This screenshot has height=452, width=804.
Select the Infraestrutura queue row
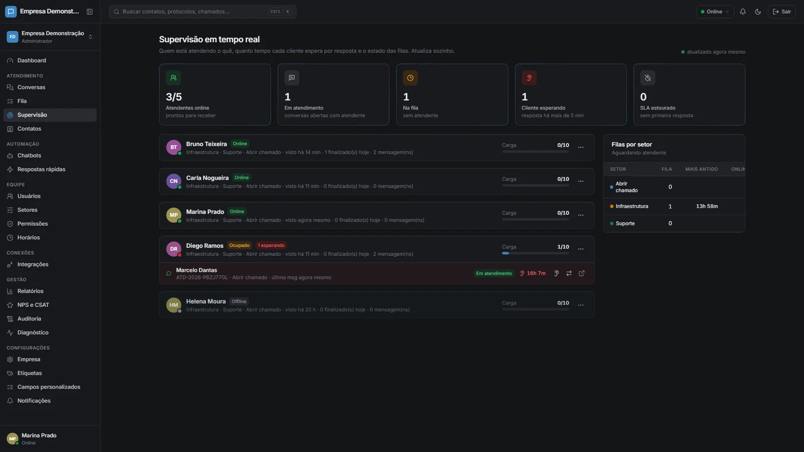(x=674, y=206)
